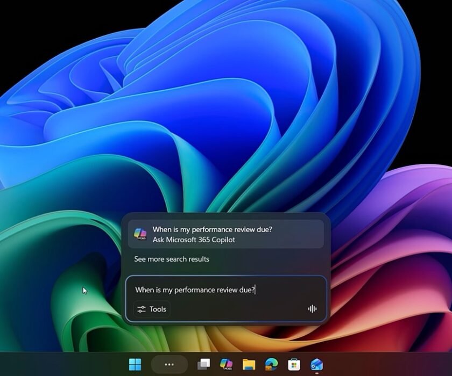Viewport: 452px width, 376px height.
Task: Click the M365 Copilot icon on the suggestion card
Action: click(142, 233)
